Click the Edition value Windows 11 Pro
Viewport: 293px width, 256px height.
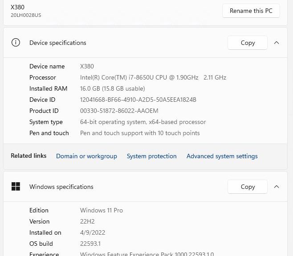pyautogui.click(x=102, y=210)
